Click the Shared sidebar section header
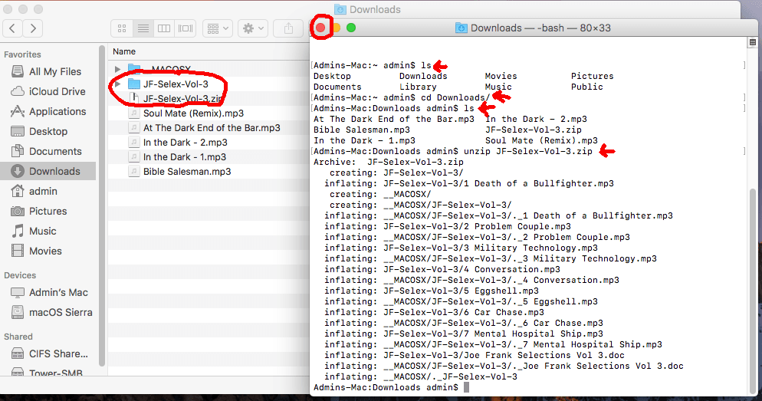The height and width of the screenshot is (401, 762). click(x=18, y=337)
